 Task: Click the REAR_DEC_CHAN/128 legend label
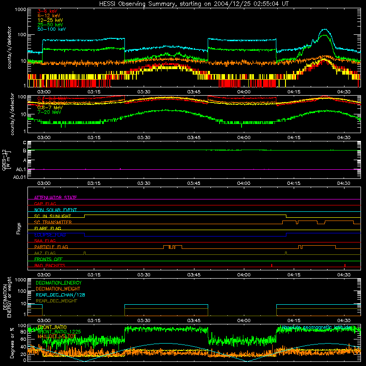(60, 295)
